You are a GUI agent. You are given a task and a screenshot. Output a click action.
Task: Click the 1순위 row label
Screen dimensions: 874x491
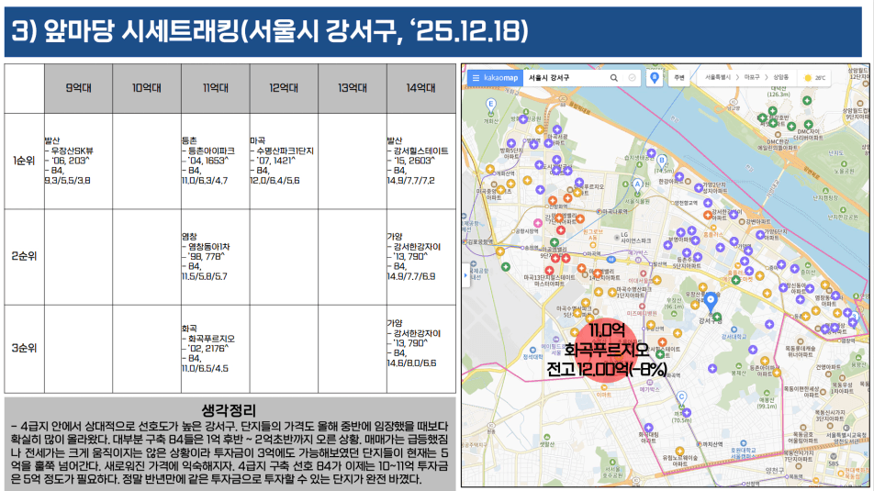(x=25, y=161)
